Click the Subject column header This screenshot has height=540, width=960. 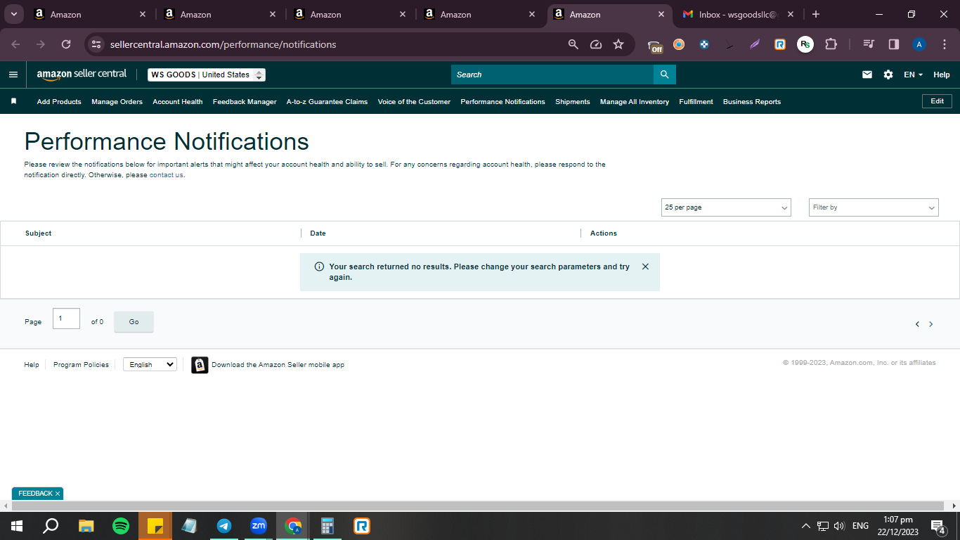click(39, 233)
